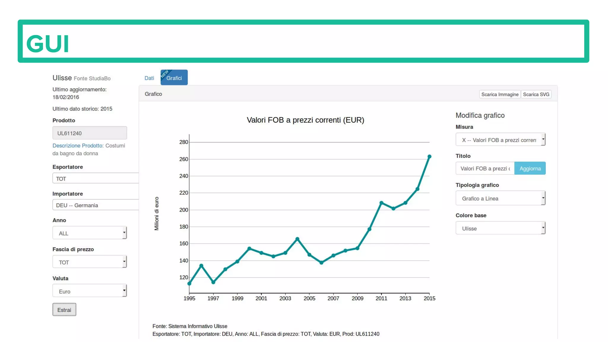Switch to the Dati tab
This screenshot has width=608, height=342.
(149, 78)
